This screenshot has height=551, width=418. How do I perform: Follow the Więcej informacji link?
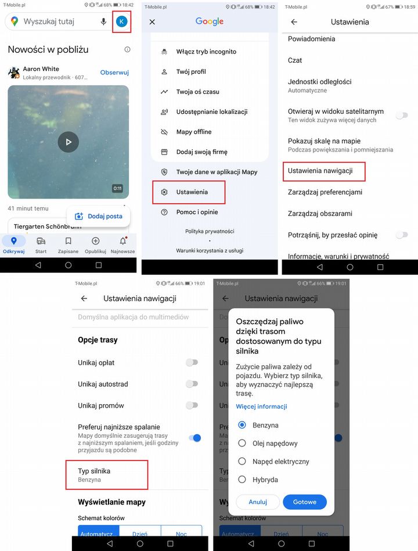(x=261, y=406)
